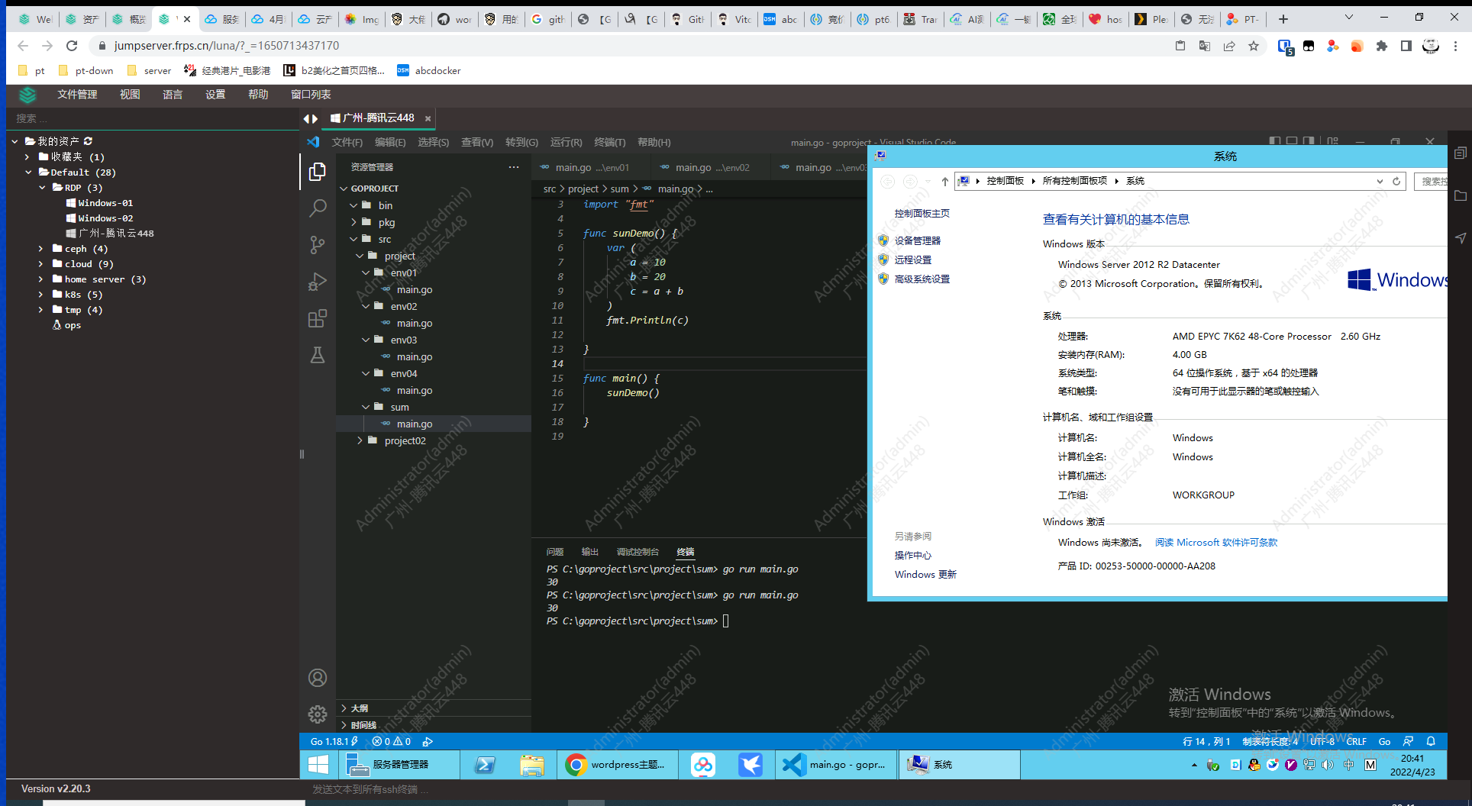Open 阅读 Microsoft 软件许可条款 link
The height and width of the screenshot is (806, 1472).
pos(1216,543)
